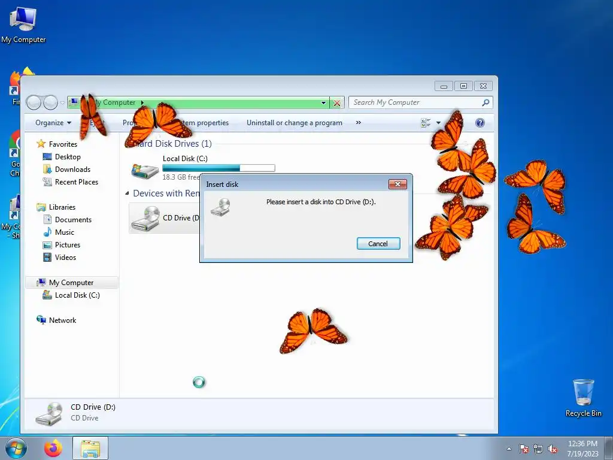Select the CD Drive (D:) item in devices list
The image size is (613, 460).
click(164, 218)
